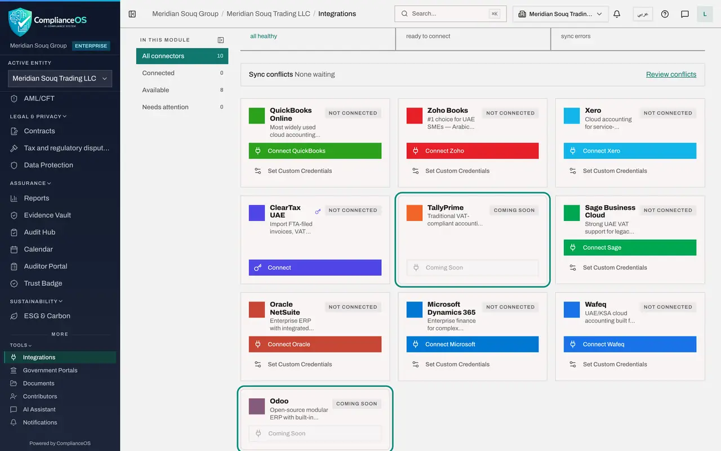Switch language to Arabic

tap(643, 14)
